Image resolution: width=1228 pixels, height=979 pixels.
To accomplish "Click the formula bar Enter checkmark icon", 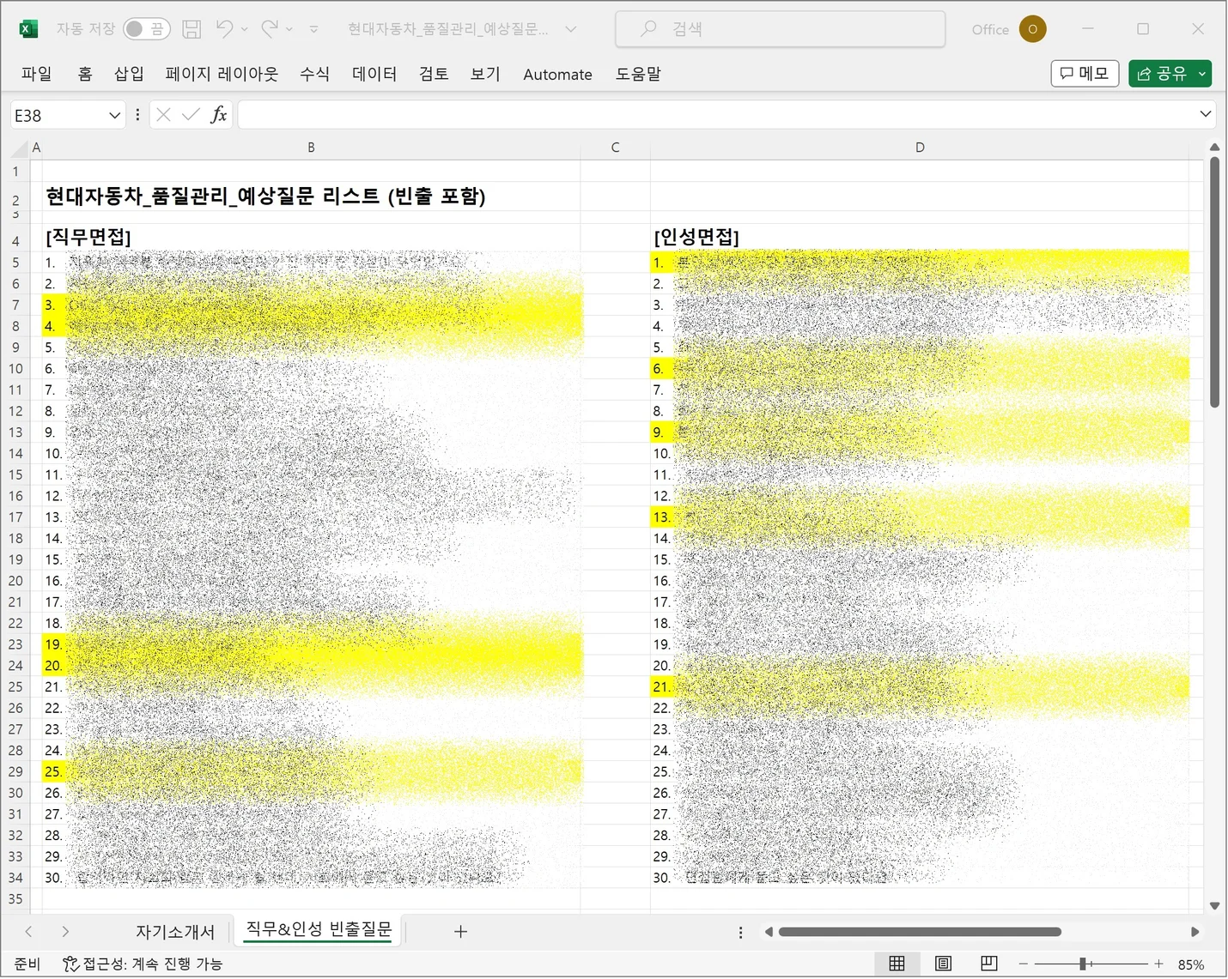I will tap(191, 114).
